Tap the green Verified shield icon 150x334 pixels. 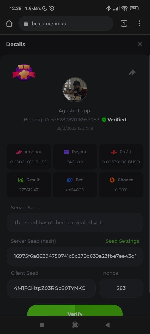click(104, 120)
